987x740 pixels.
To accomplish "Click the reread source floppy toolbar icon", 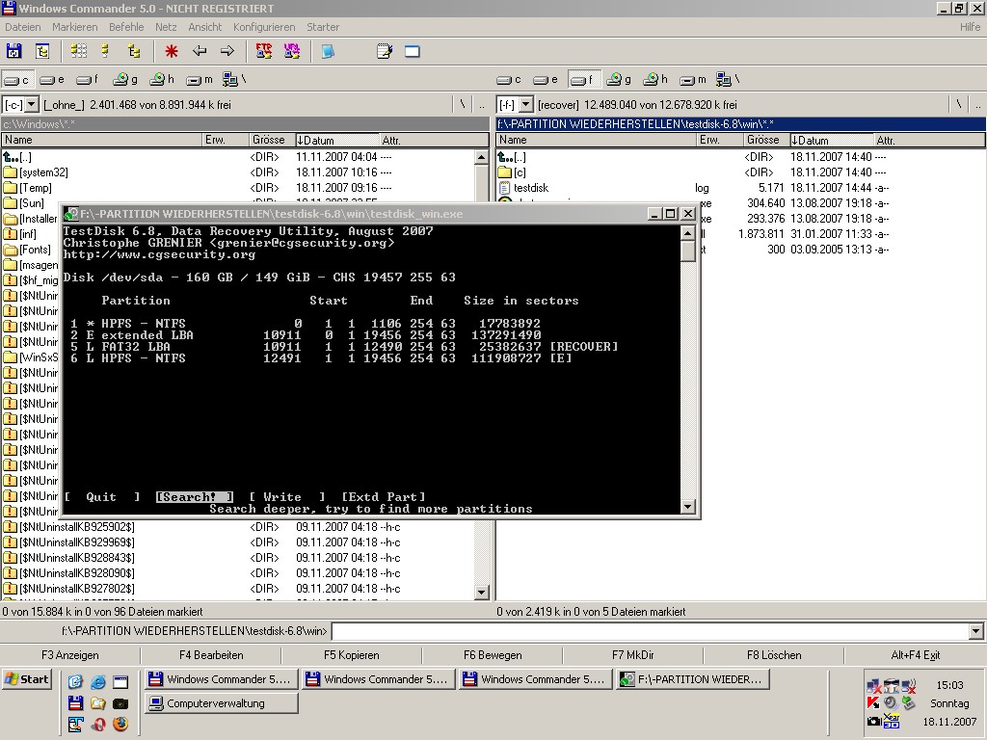I will (13, 51).
